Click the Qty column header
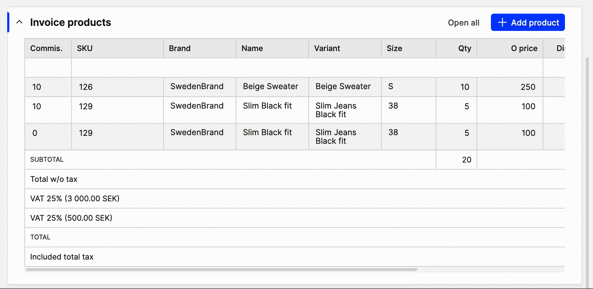This screenshot has height=289, width=593. click(464, 49)
